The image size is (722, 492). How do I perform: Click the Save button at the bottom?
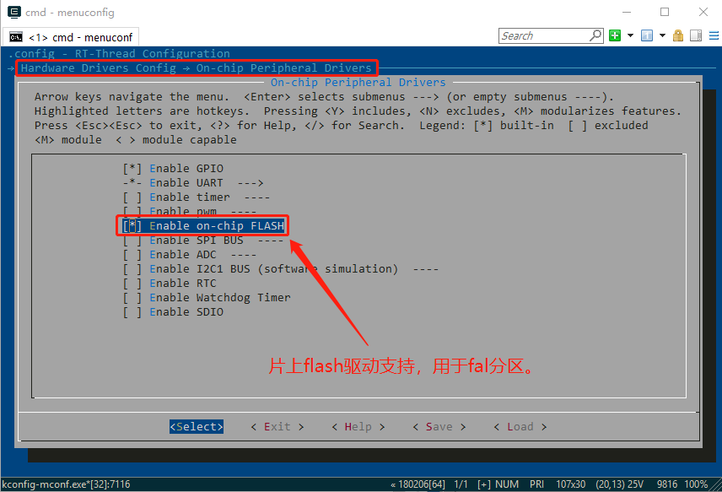click(x=439, y=426)
